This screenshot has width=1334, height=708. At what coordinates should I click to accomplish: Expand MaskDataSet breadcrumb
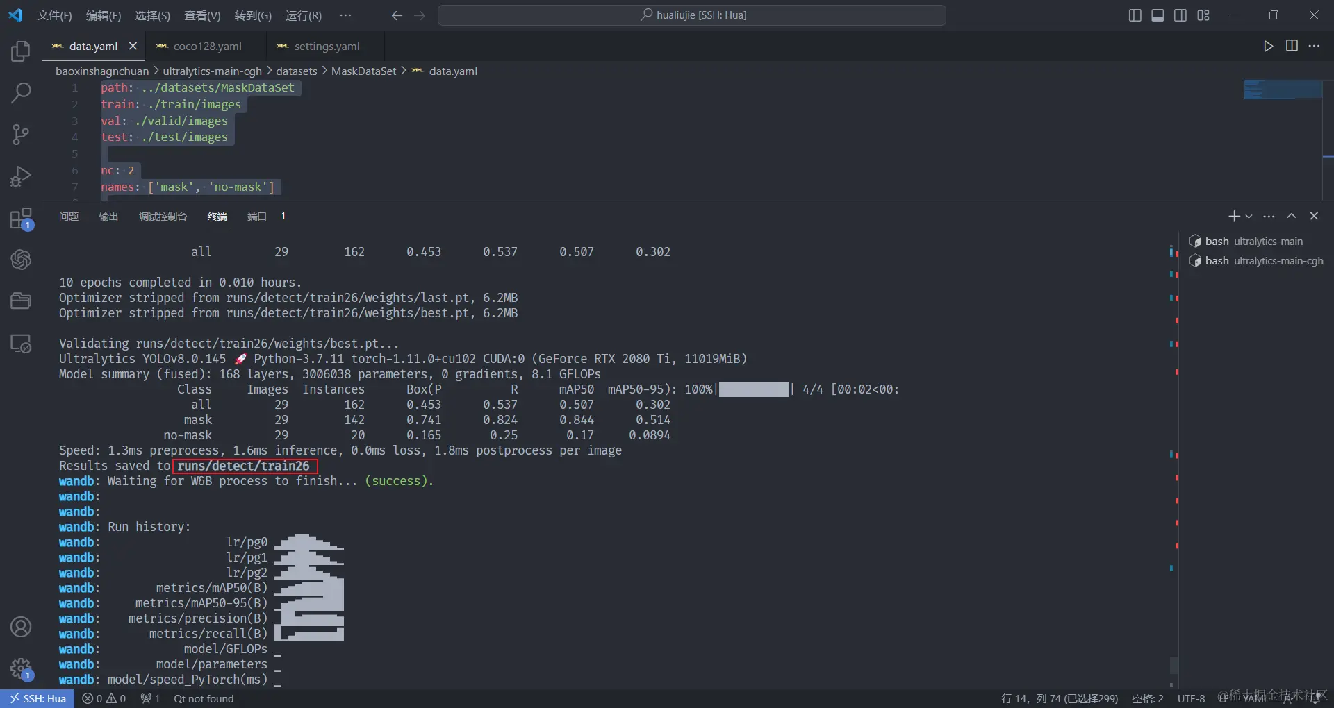pos(363,71)
